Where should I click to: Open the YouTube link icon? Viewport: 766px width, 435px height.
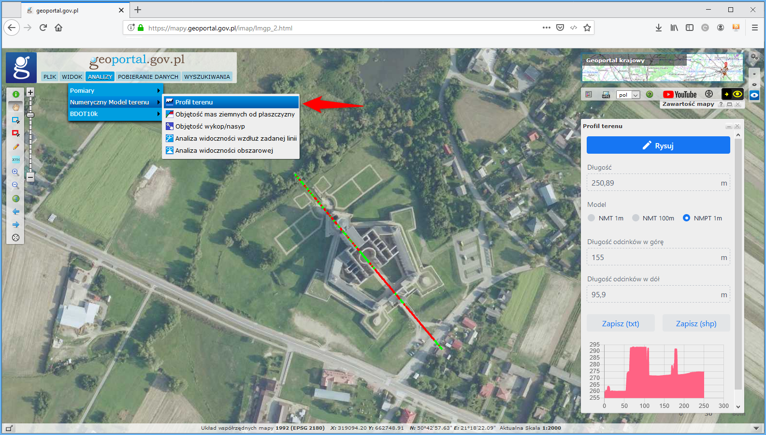(679, 95)
